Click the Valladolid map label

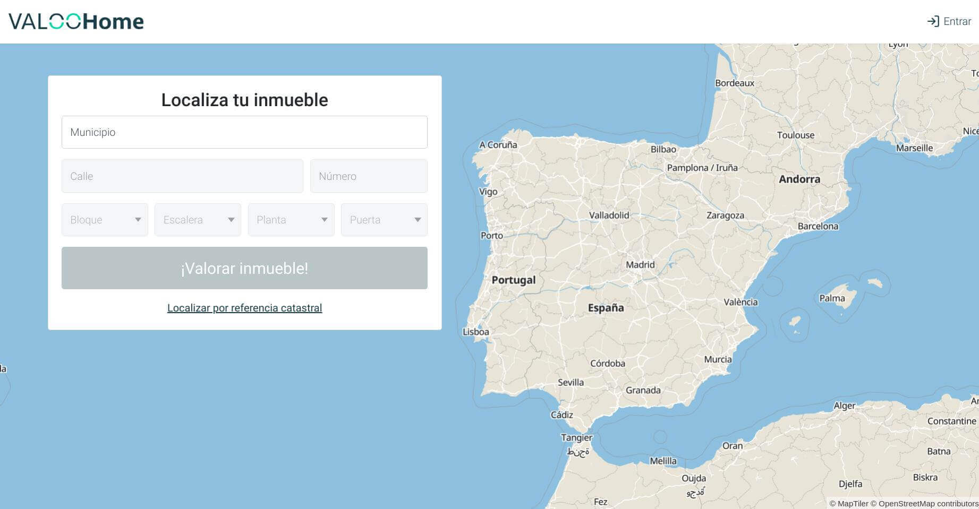609,215
